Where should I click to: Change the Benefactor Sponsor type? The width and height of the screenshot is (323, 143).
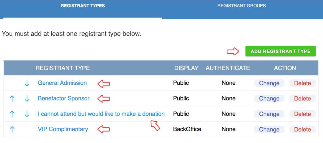coord(269,99)
